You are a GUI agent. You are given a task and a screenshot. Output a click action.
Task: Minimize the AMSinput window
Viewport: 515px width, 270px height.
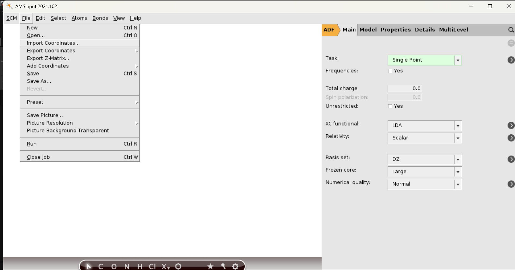click(x=471, y=6)
